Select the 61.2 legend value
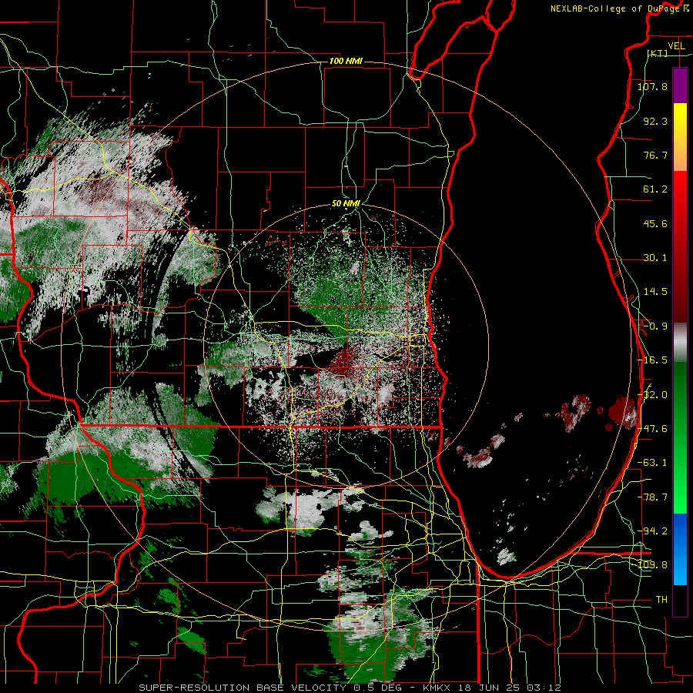 [x=655, y=189]
